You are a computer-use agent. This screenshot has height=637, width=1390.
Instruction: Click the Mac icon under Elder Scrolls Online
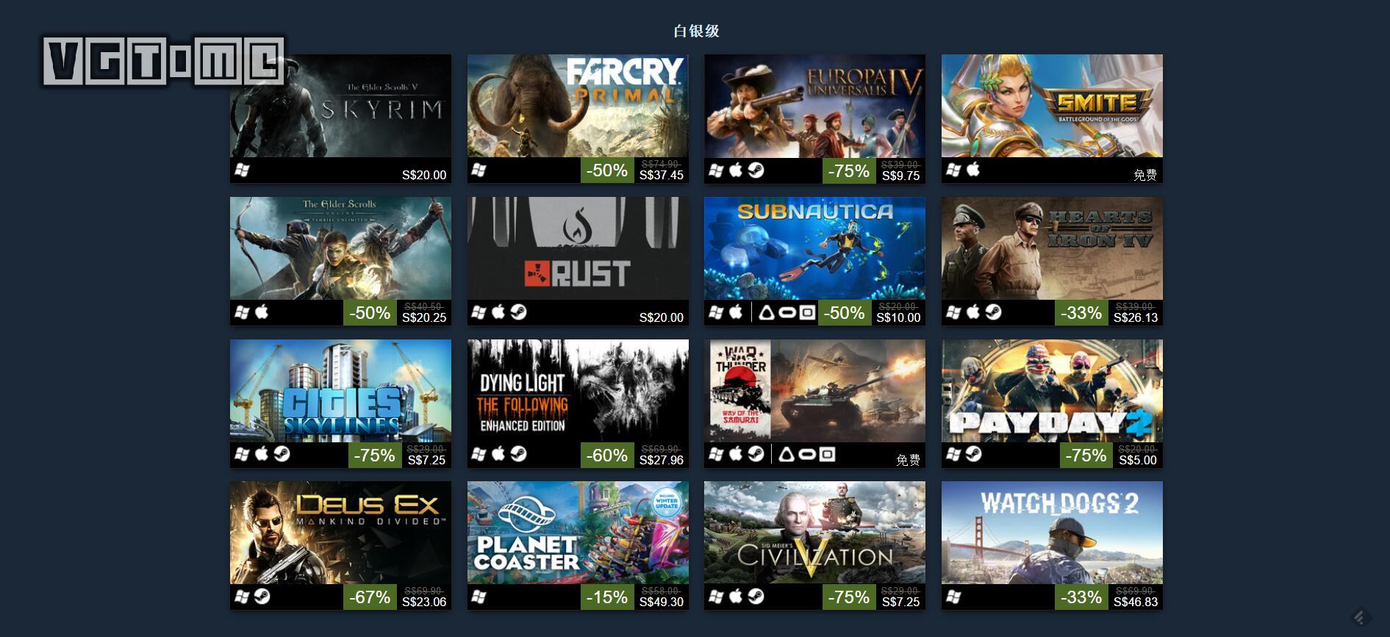click(x=262, y=312)
